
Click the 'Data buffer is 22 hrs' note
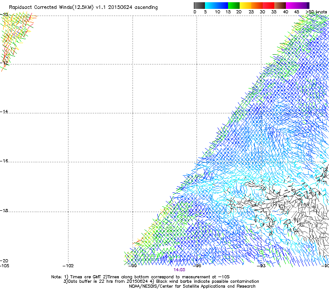pos(105,281)
